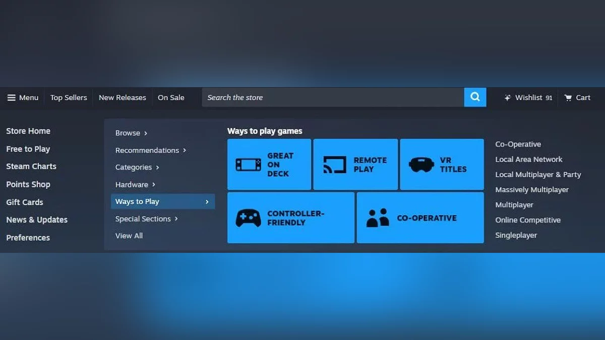605x340 pixels.
Task: Open the New Releases tab
Action: click(x=123, y=98)
